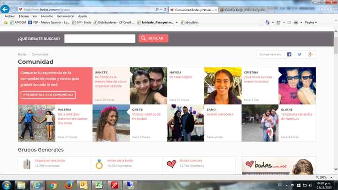Open Gladis' canastita de flores post

click(x=296, y=116)
